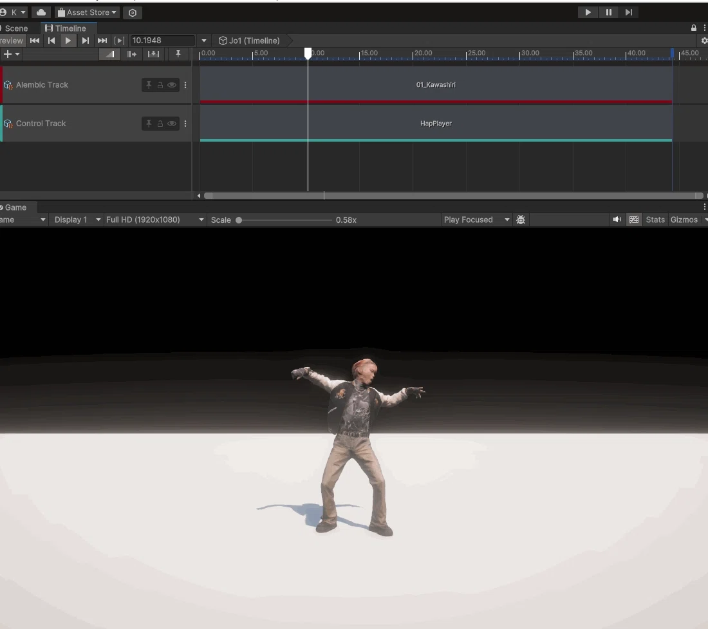Step one frame in Play mode
The height and width of the screenshot is (629, 708).
pyautogui.click(x=629, y=12)
